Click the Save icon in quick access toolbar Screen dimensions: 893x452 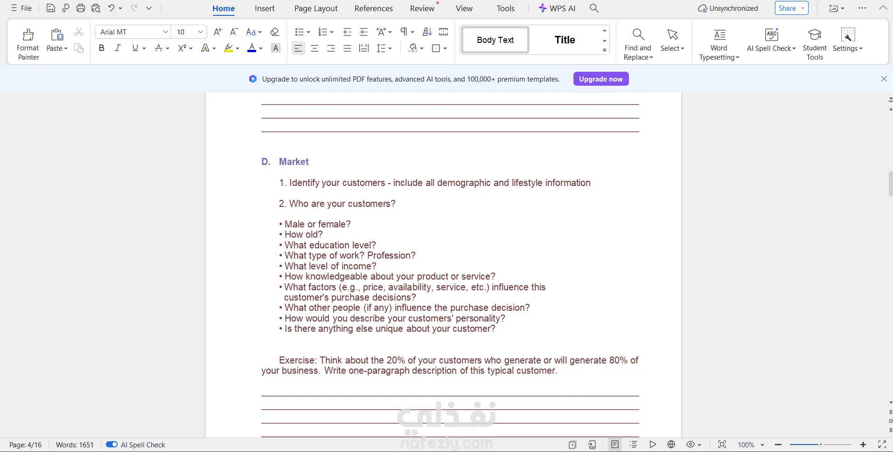click(x=51, y=8)
